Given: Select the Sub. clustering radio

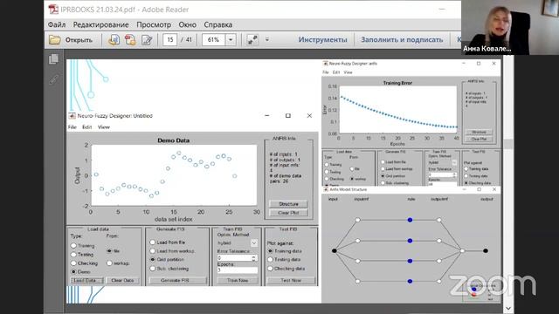Looking at the screenshot, I should (153, 269).
